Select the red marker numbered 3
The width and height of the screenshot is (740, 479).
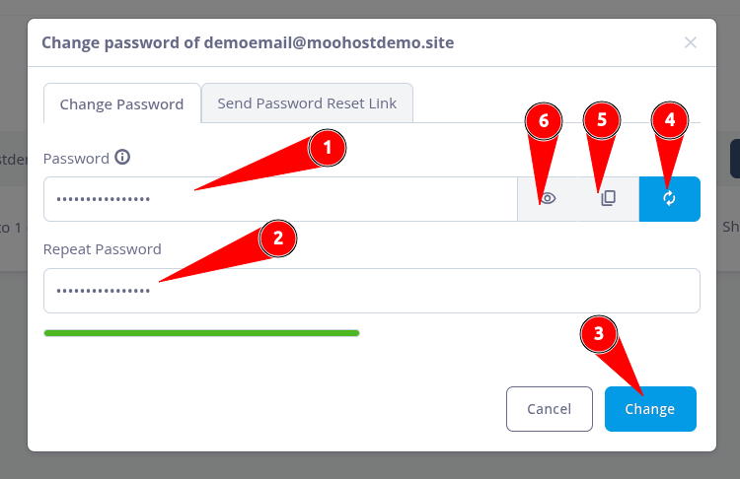pos(598,334)
